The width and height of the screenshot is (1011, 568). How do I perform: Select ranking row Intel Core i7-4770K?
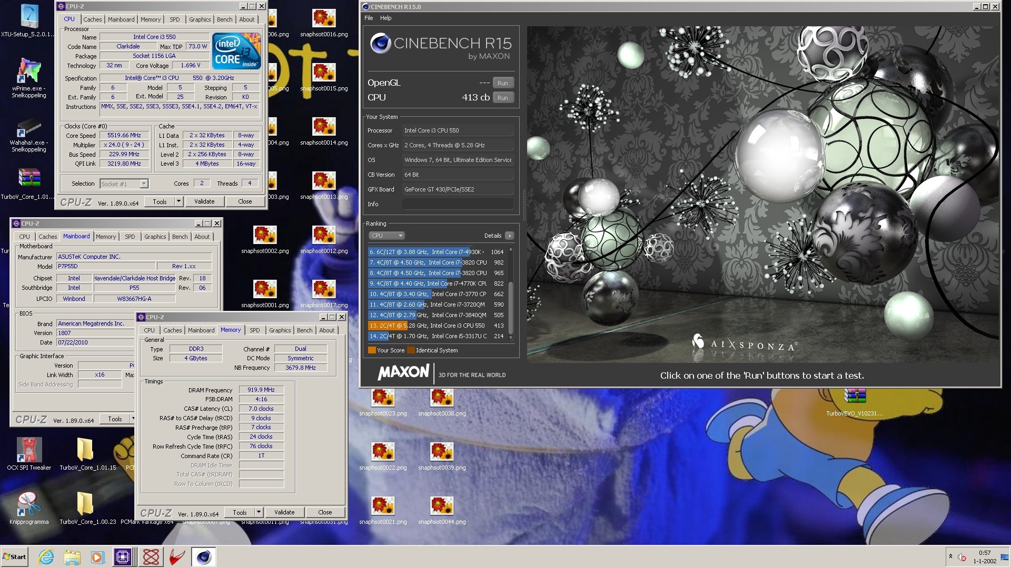pos(437,283)
